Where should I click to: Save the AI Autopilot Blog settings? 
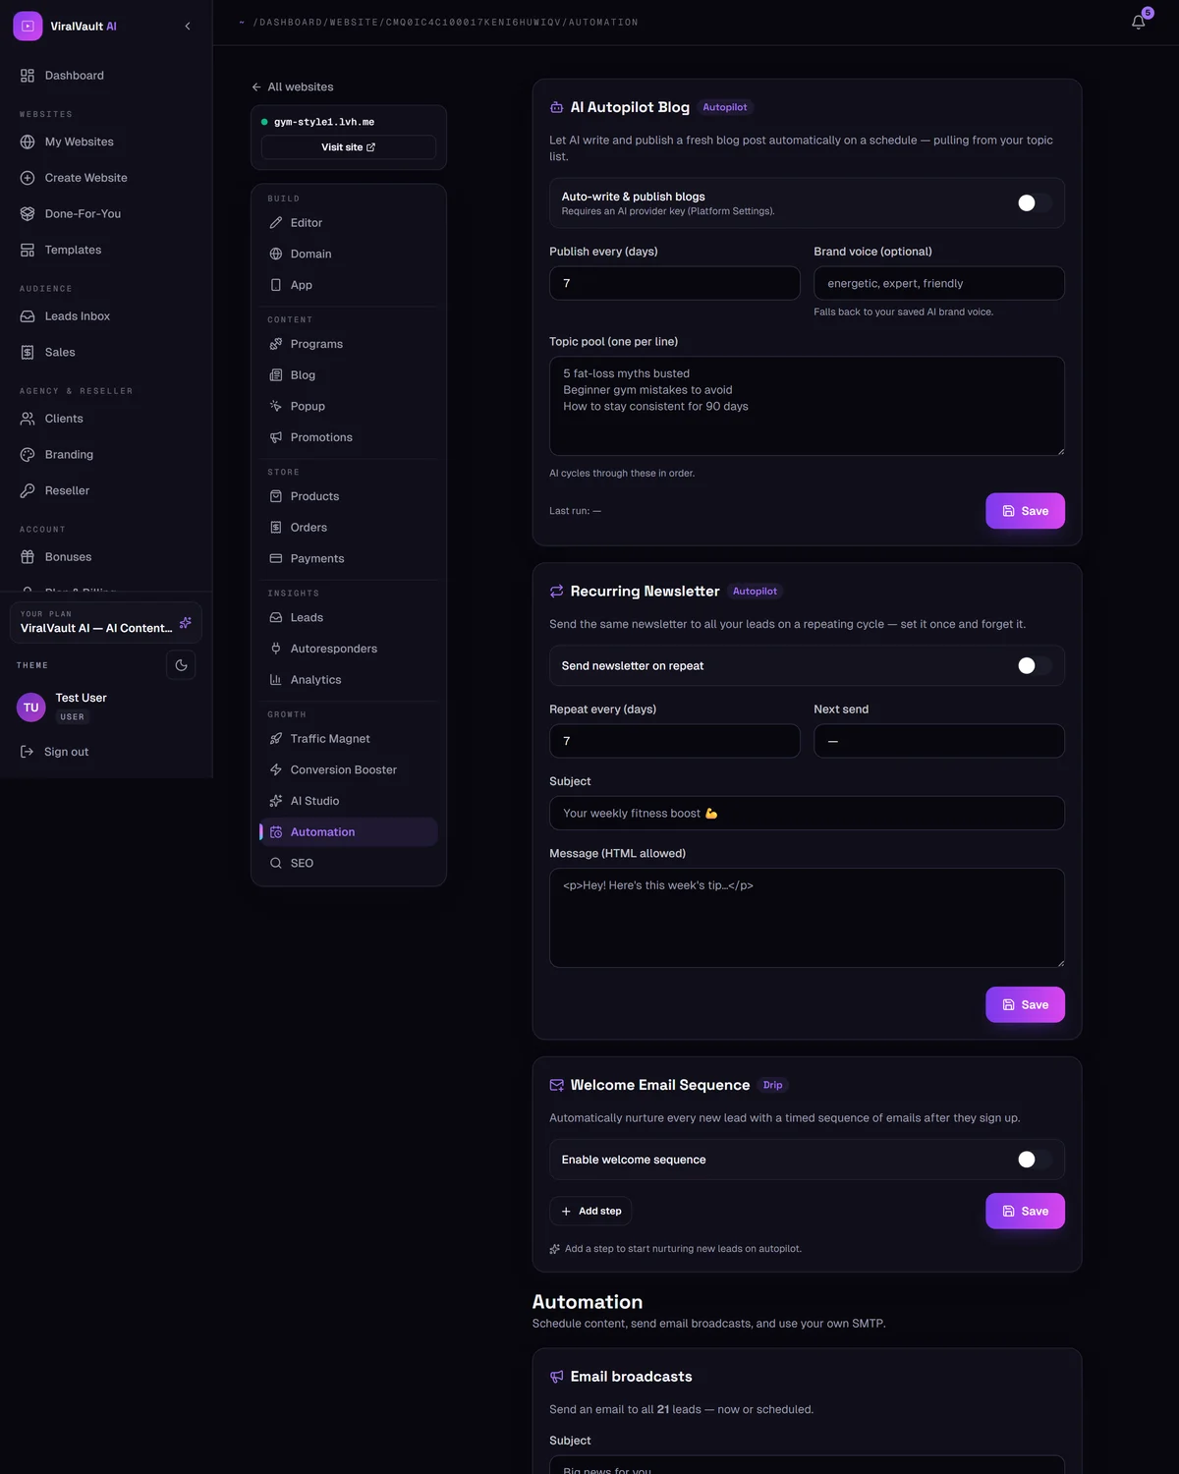[1025, 511]
